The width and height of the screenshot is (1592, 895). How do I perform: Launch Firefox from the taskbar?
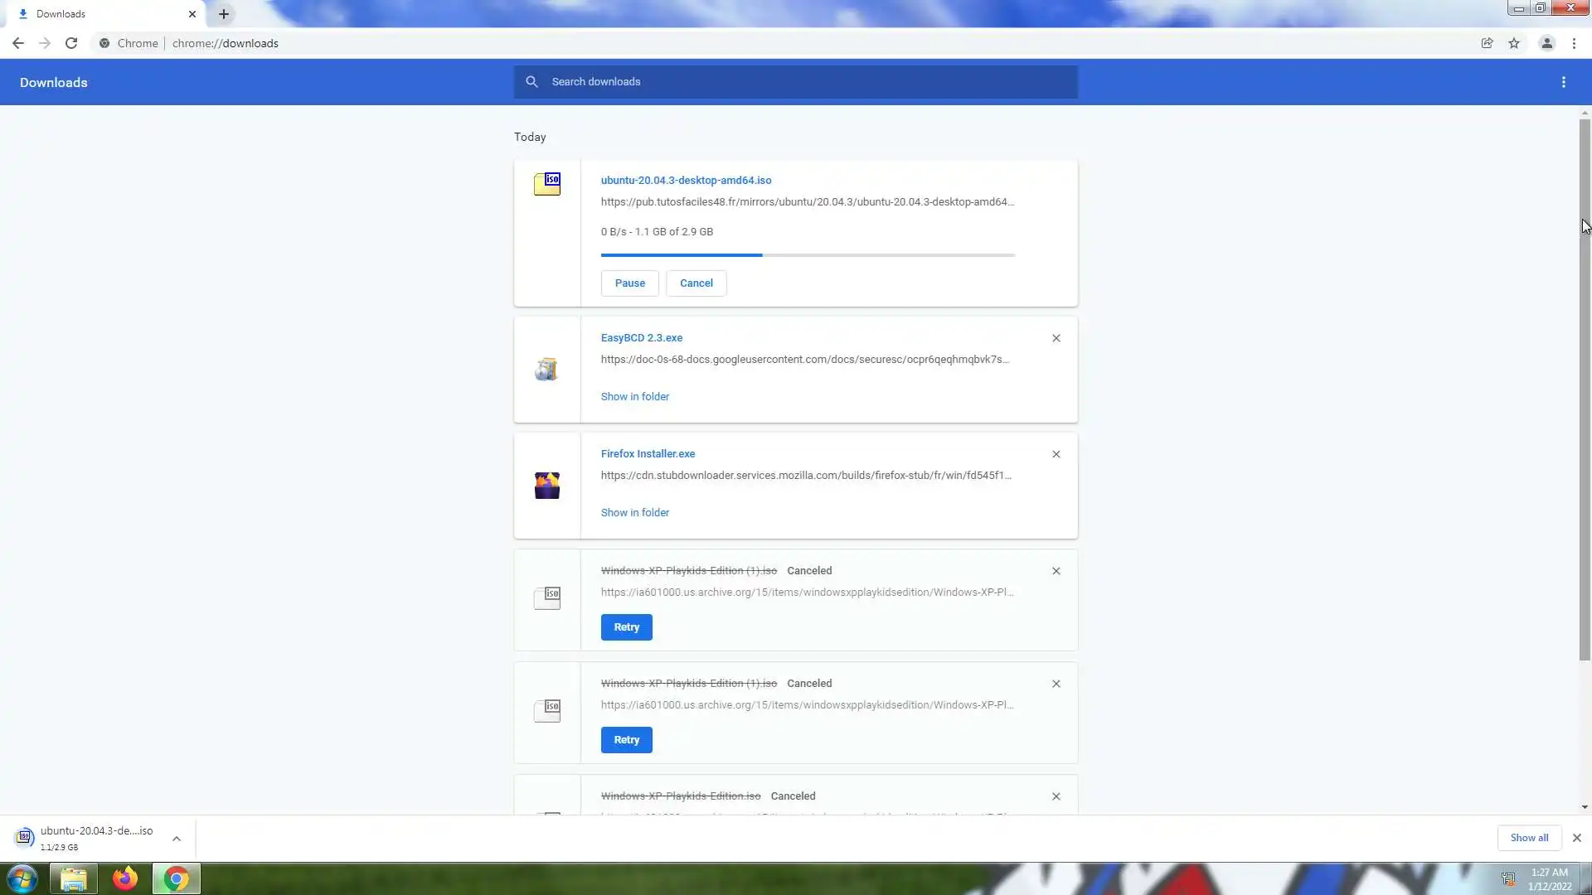click(x=125, y=878)
